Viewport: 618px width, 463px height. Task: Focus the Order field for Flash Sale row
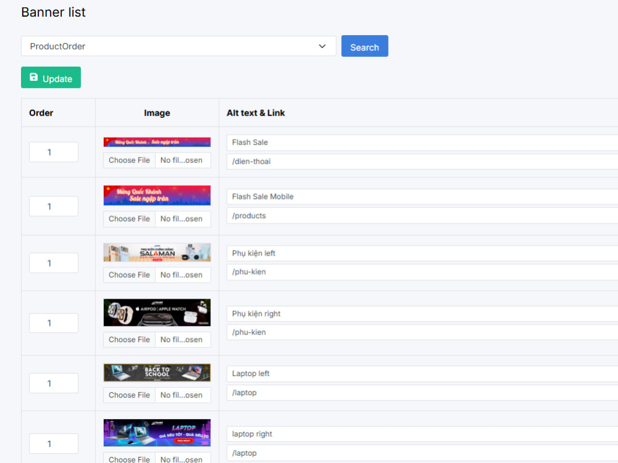(54, 152)
